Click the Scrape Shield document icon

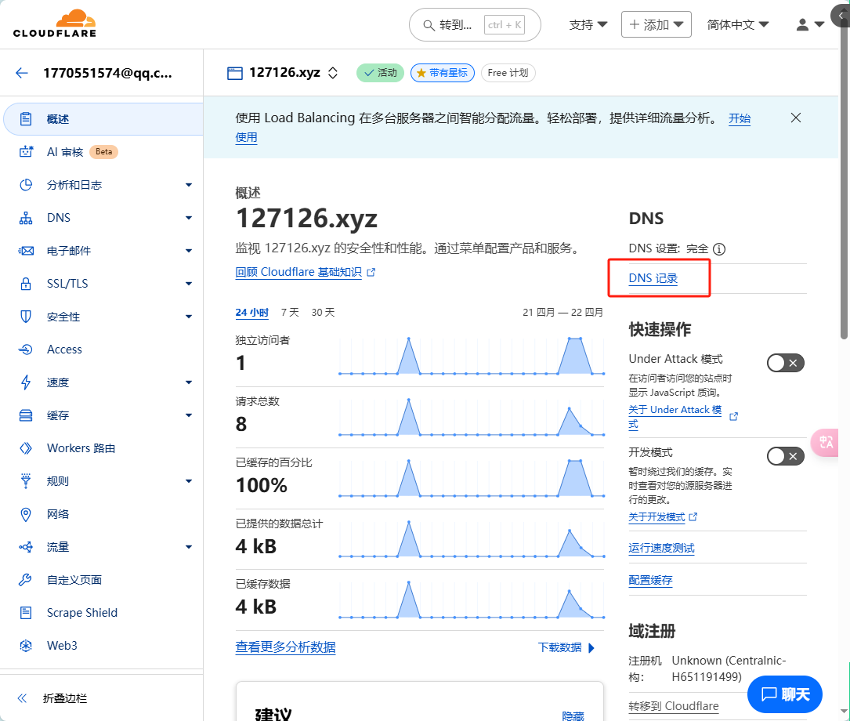click(26, 613)
